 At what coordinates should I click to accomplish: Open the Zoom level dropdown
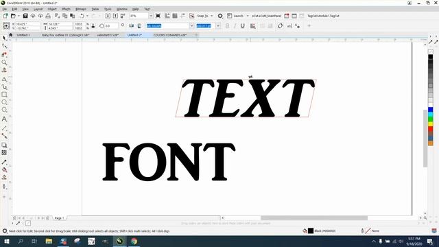[x=151, y=16]
